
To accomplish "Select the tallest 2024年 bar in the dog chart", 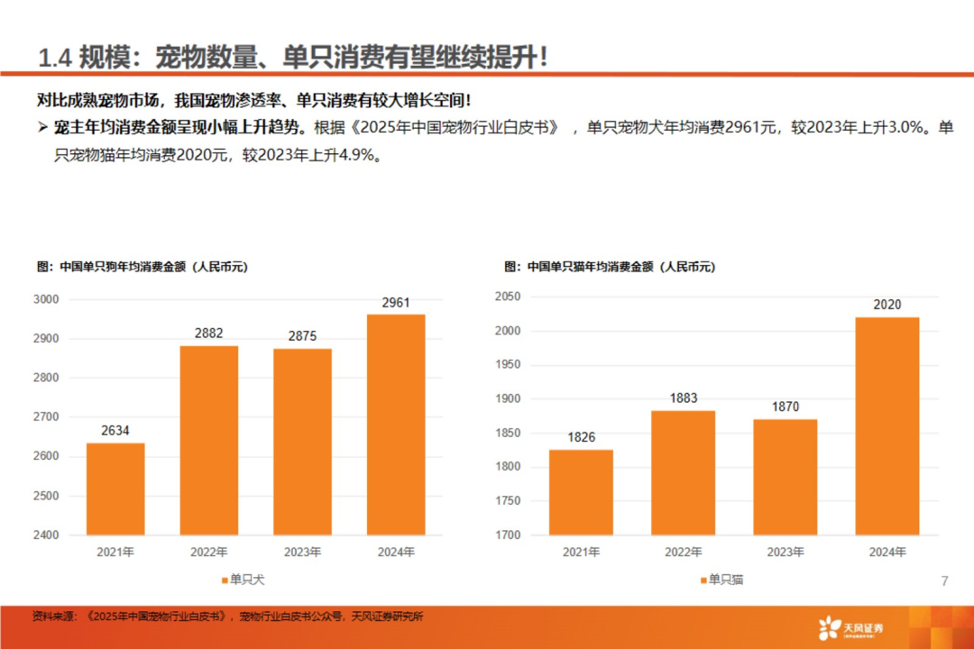I will [x=394, y=424].
